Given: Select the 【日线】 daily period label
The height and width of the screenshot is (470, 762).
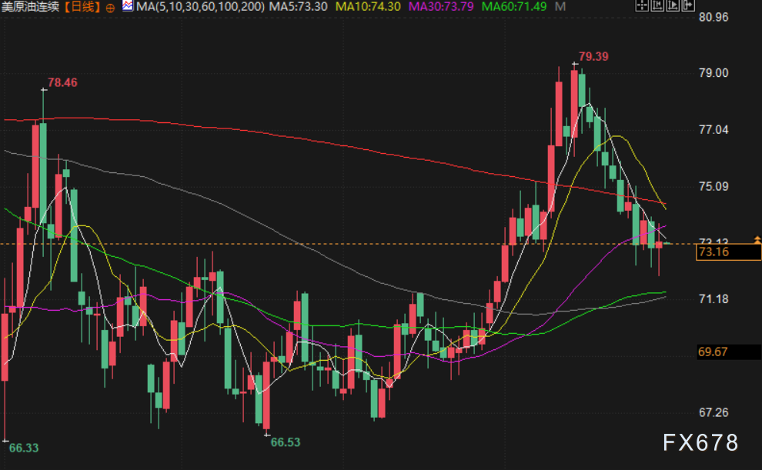Looking at the screenshot, I should (82, 7).
